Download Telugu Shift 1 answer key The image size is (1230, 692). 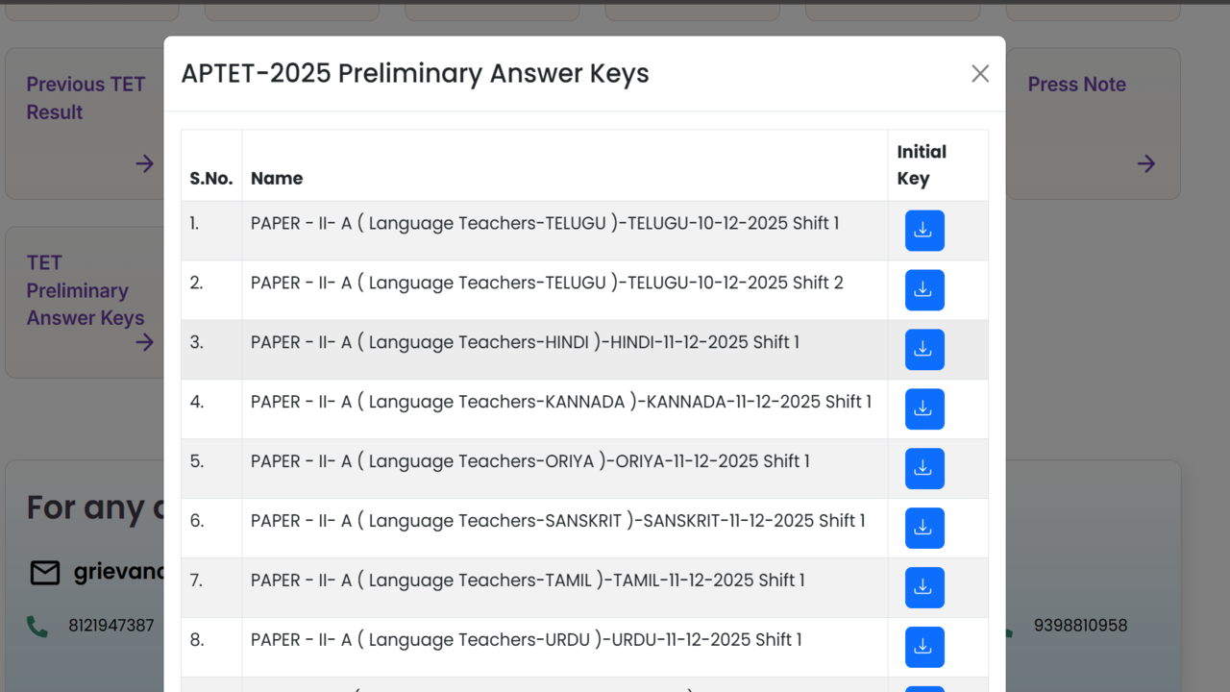tap(924, 231)
